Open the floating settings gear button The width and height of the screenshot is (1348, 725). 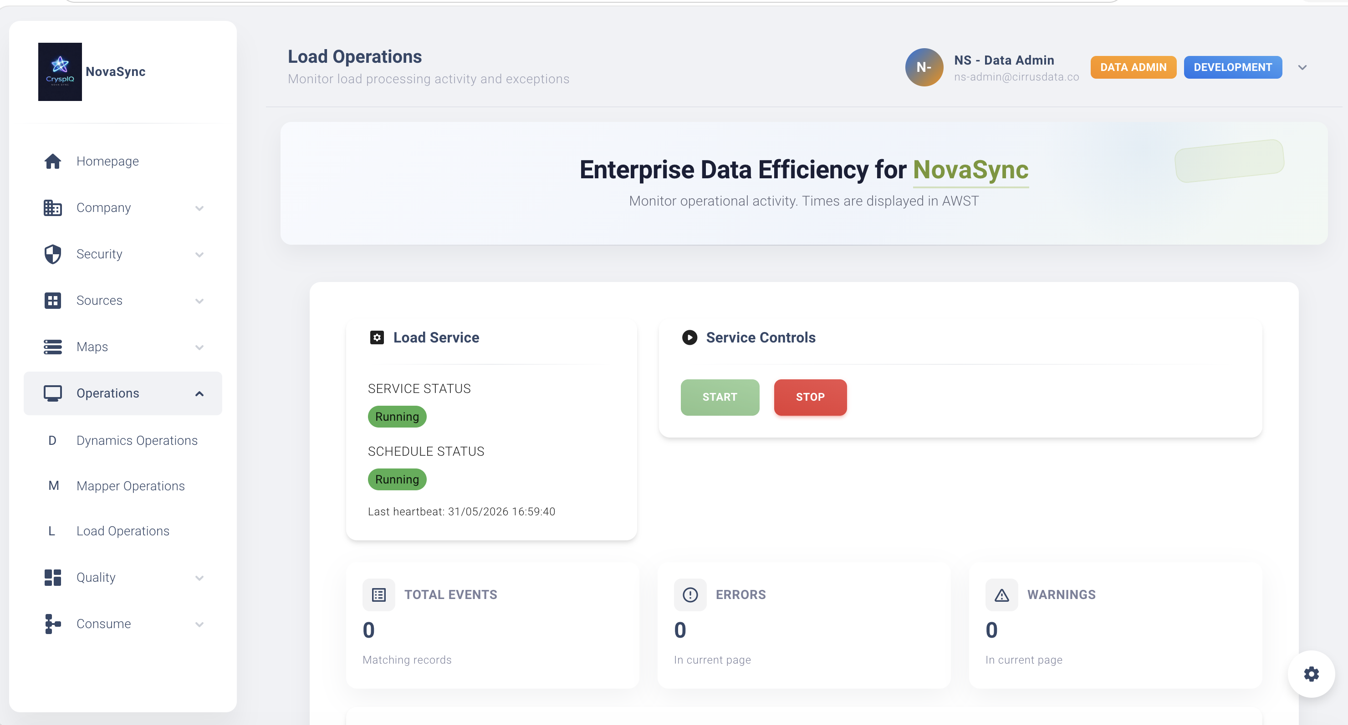[1312, 674]
